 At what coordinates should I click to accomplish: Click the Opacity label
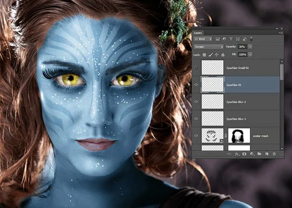231,47
